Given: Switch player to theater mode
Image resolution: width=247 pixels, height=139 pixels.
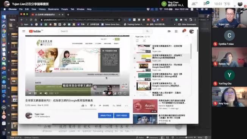Looking at the screenshot, I should point(120,93).
